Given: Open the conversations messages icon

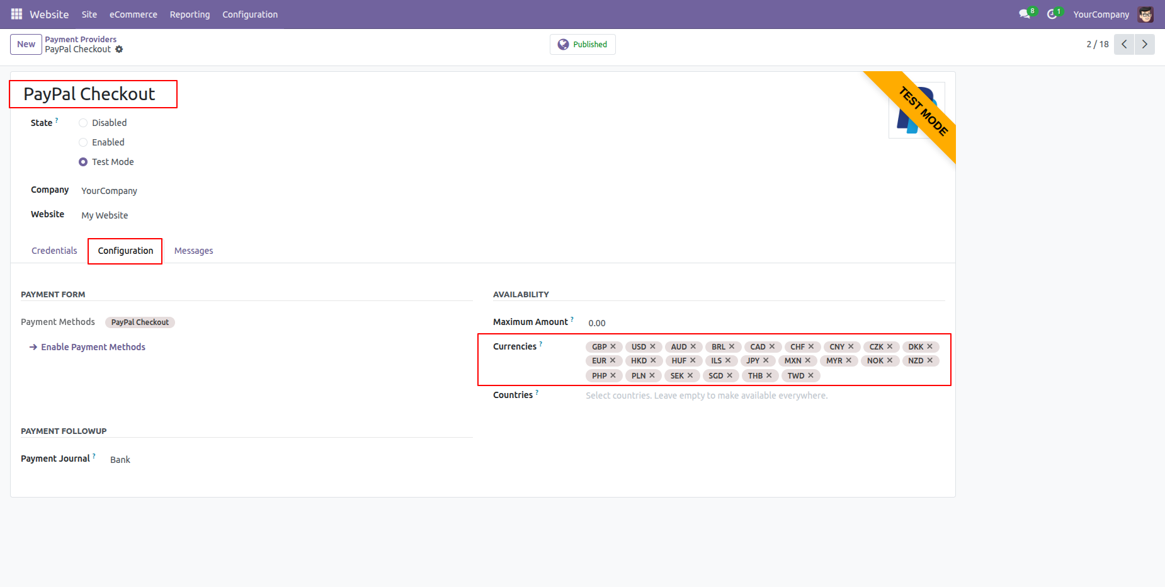Looking at the screenshot, I should coord(1025,14).
